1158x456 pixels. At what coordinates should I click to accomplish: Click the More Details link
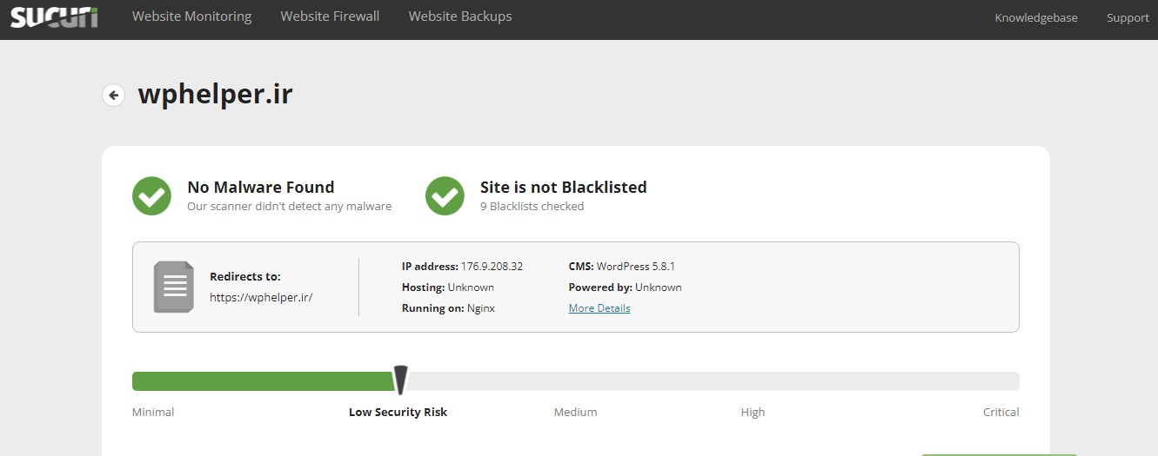[x=599, y=308]
